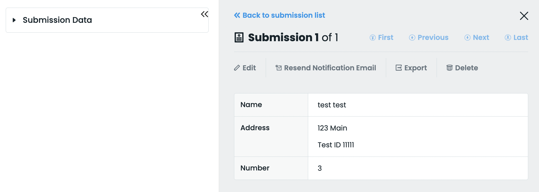This screenshot has width=539, height=192.
Task: Select the Number value 3
Action: point(320,168)
